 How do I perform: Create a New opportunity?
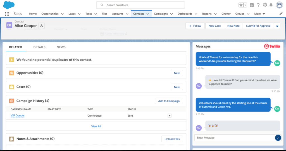tap(177, 73)
